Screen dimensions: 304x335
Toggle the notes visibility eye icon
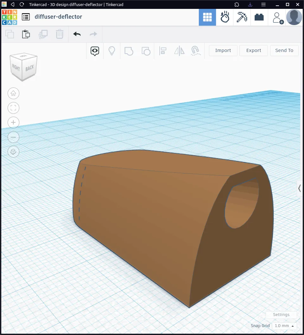click(x=95, y=51)
